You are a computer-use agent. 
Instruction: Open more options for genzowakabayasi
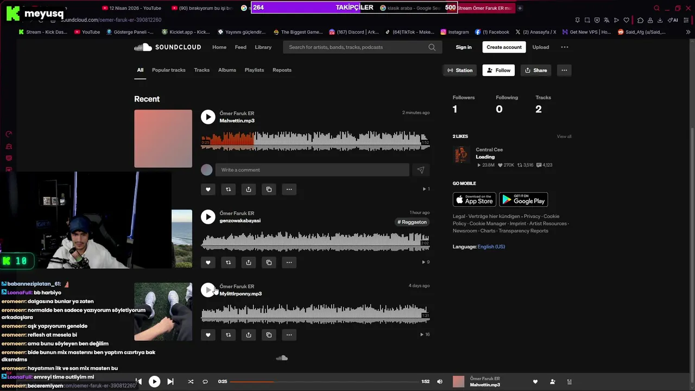point(289,262)
